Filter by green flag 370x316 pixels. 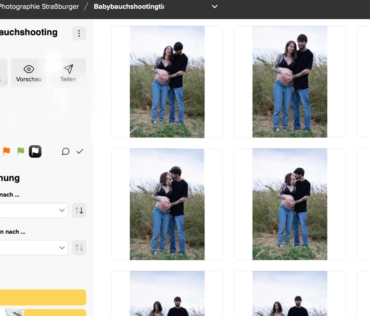click(x=21, y=151)
